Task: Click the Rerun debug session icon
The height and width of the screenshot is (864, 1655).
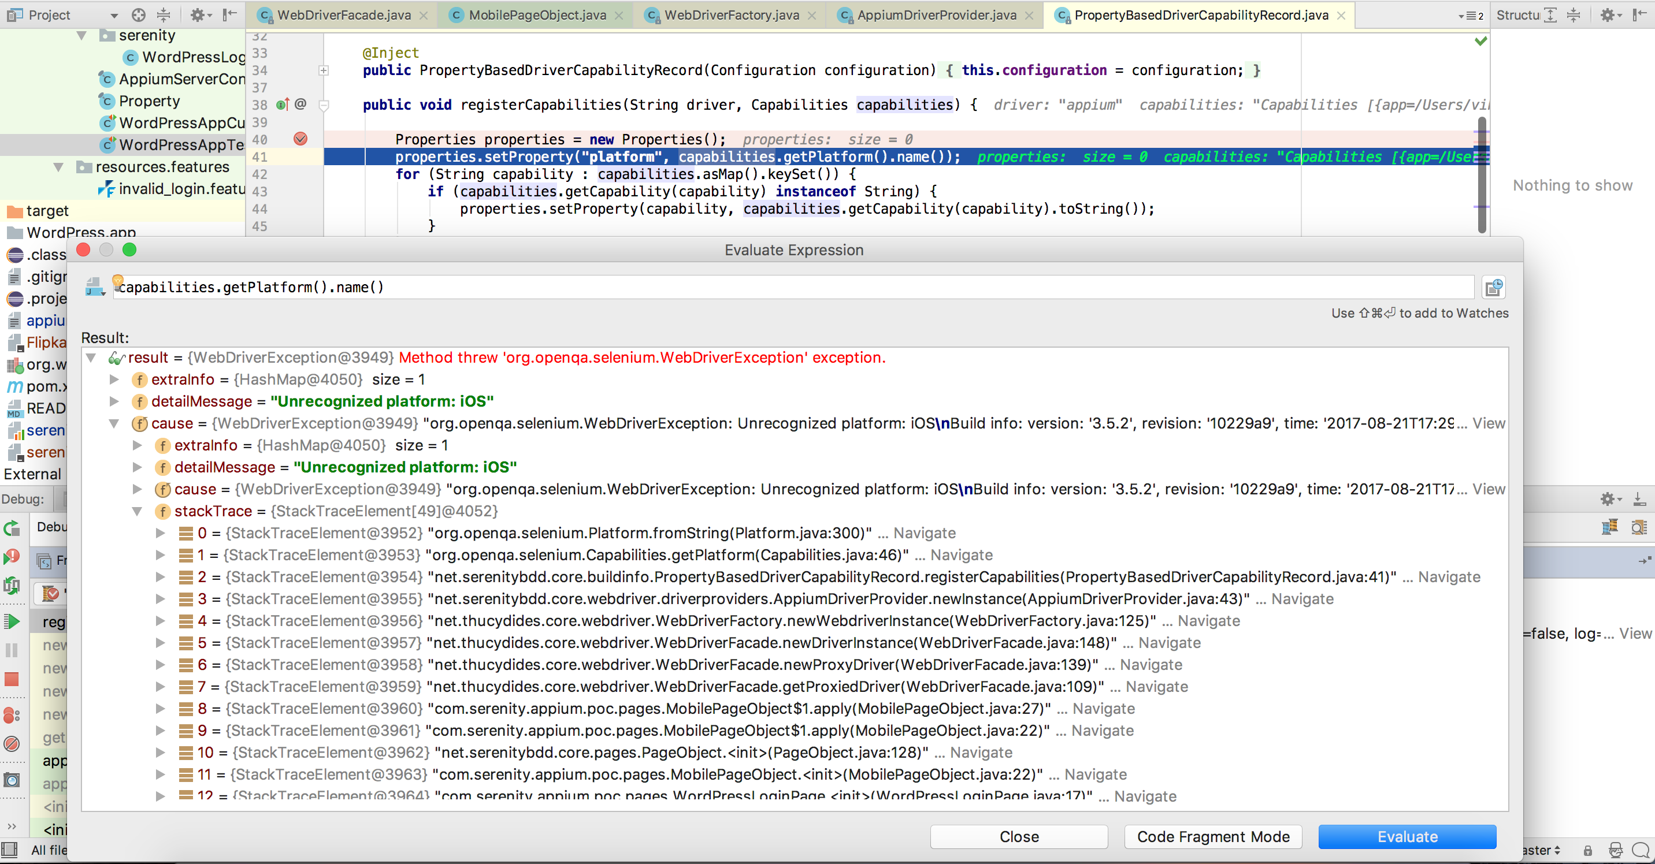Action: click(12, 528)
